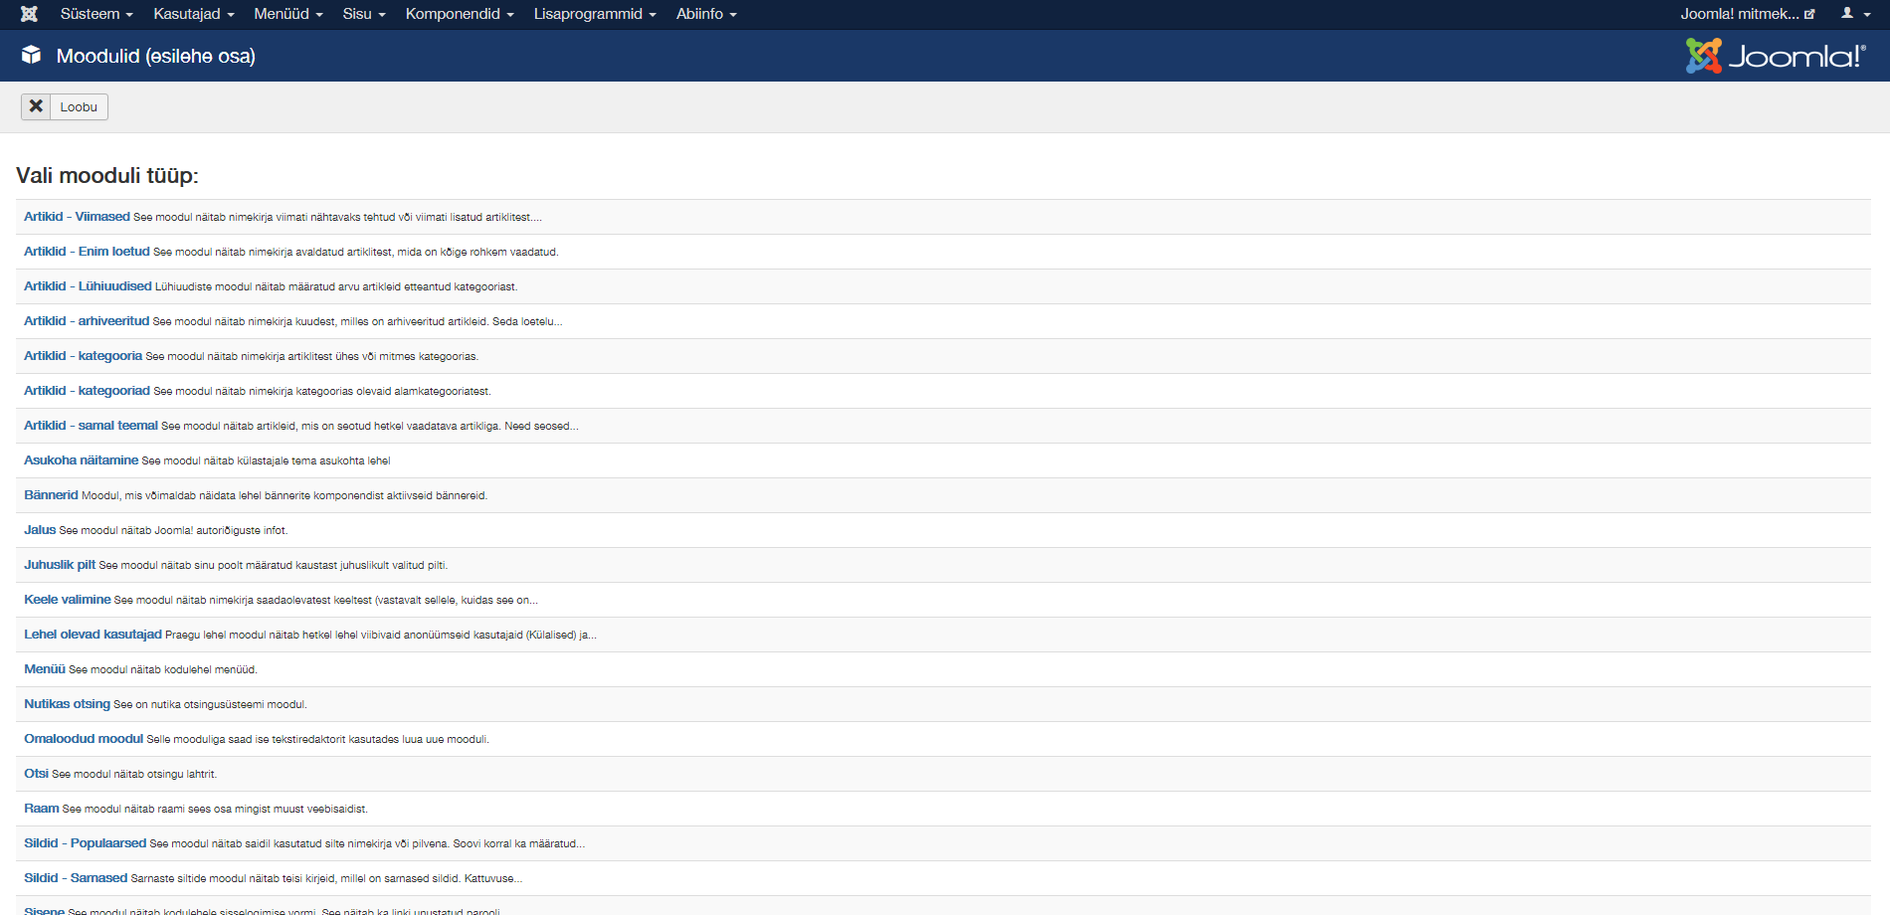Click the 'Vali mooduli tüüp:' heading
This screenshot has height=915, width=1890.
coord(107,175)
